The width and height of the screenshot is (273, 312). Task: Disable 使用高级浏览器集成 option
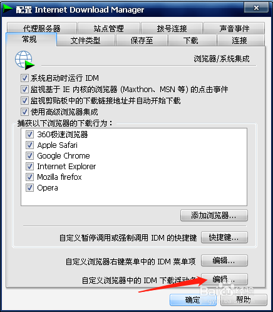[24, 112]
